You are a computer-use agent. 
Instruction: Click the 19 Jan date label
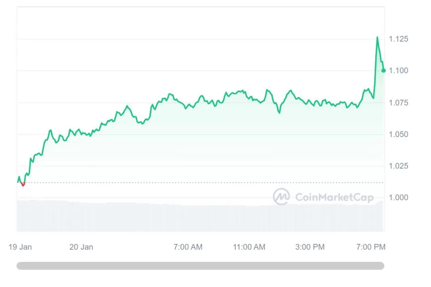[20, 247]
